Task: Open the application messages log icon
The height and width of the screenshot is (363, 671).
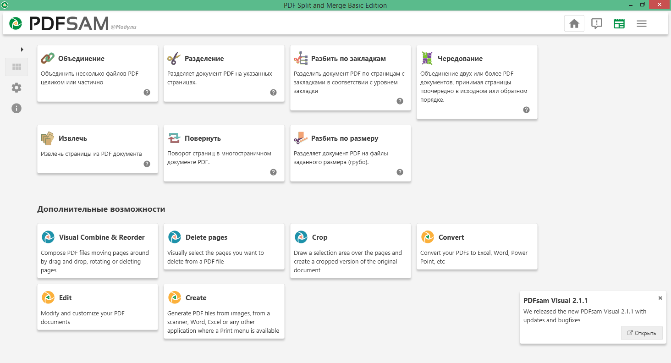Action: pos(597,23)
